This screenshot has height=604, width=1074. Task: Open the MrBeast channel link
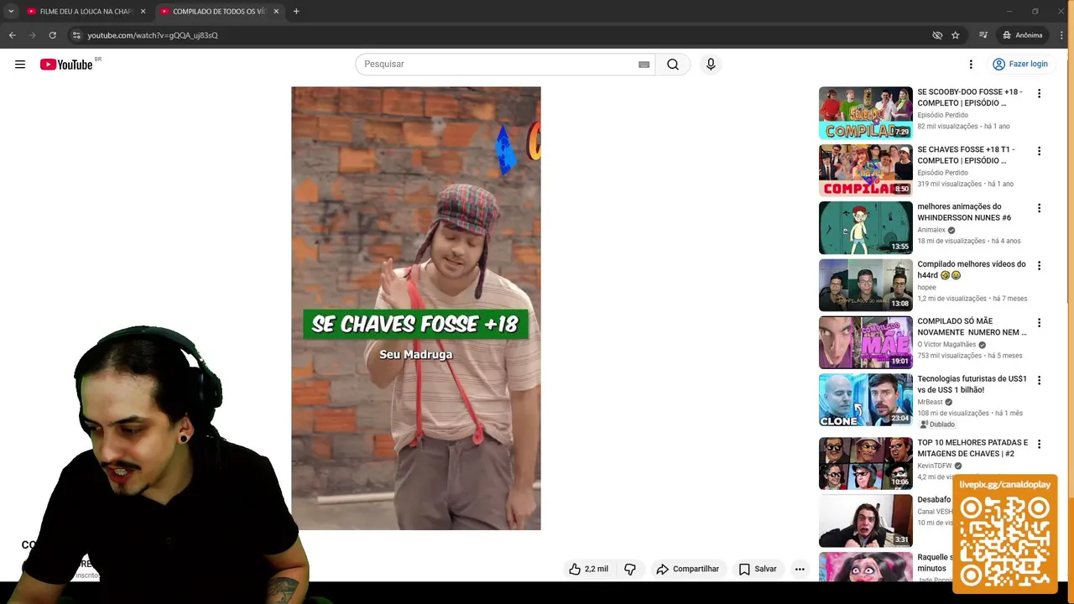(x=930, y=402)
